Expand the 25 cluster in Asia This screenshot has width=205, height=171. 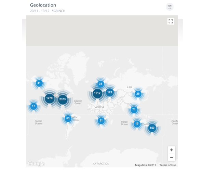click(138, 93)
